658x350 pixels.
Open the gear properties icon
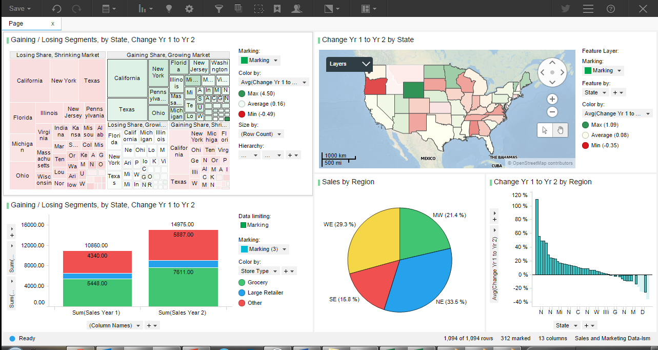click(x=189, y=9)
